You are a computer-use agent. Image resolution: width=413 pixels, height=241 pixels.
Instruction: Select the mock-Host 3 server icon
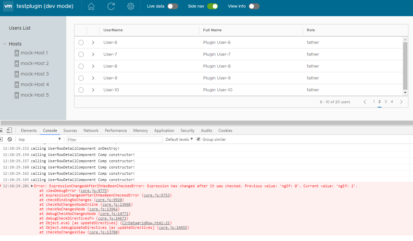coord(17,74)
